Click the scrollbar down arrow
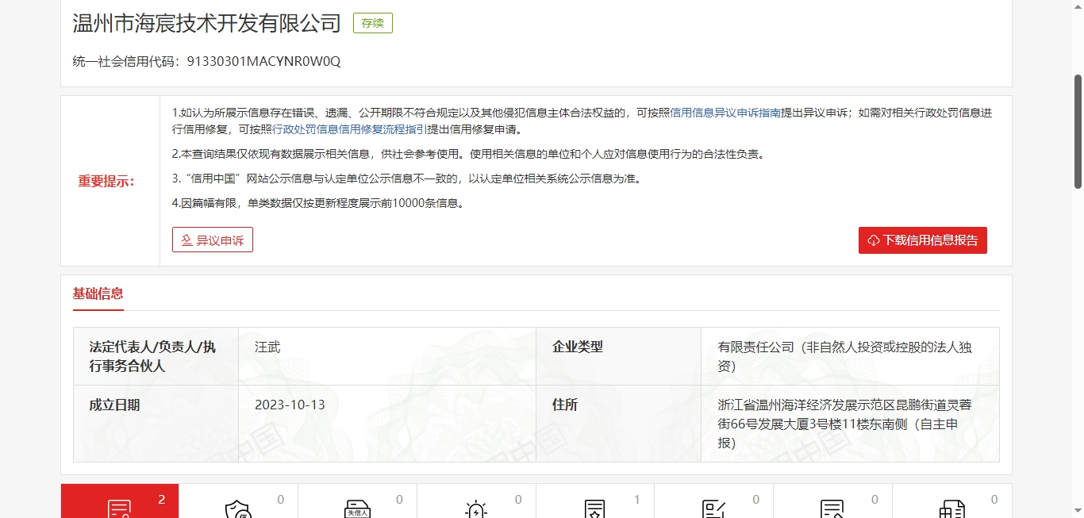This screenshot has width=1084, height=518. coord(1078,511)
